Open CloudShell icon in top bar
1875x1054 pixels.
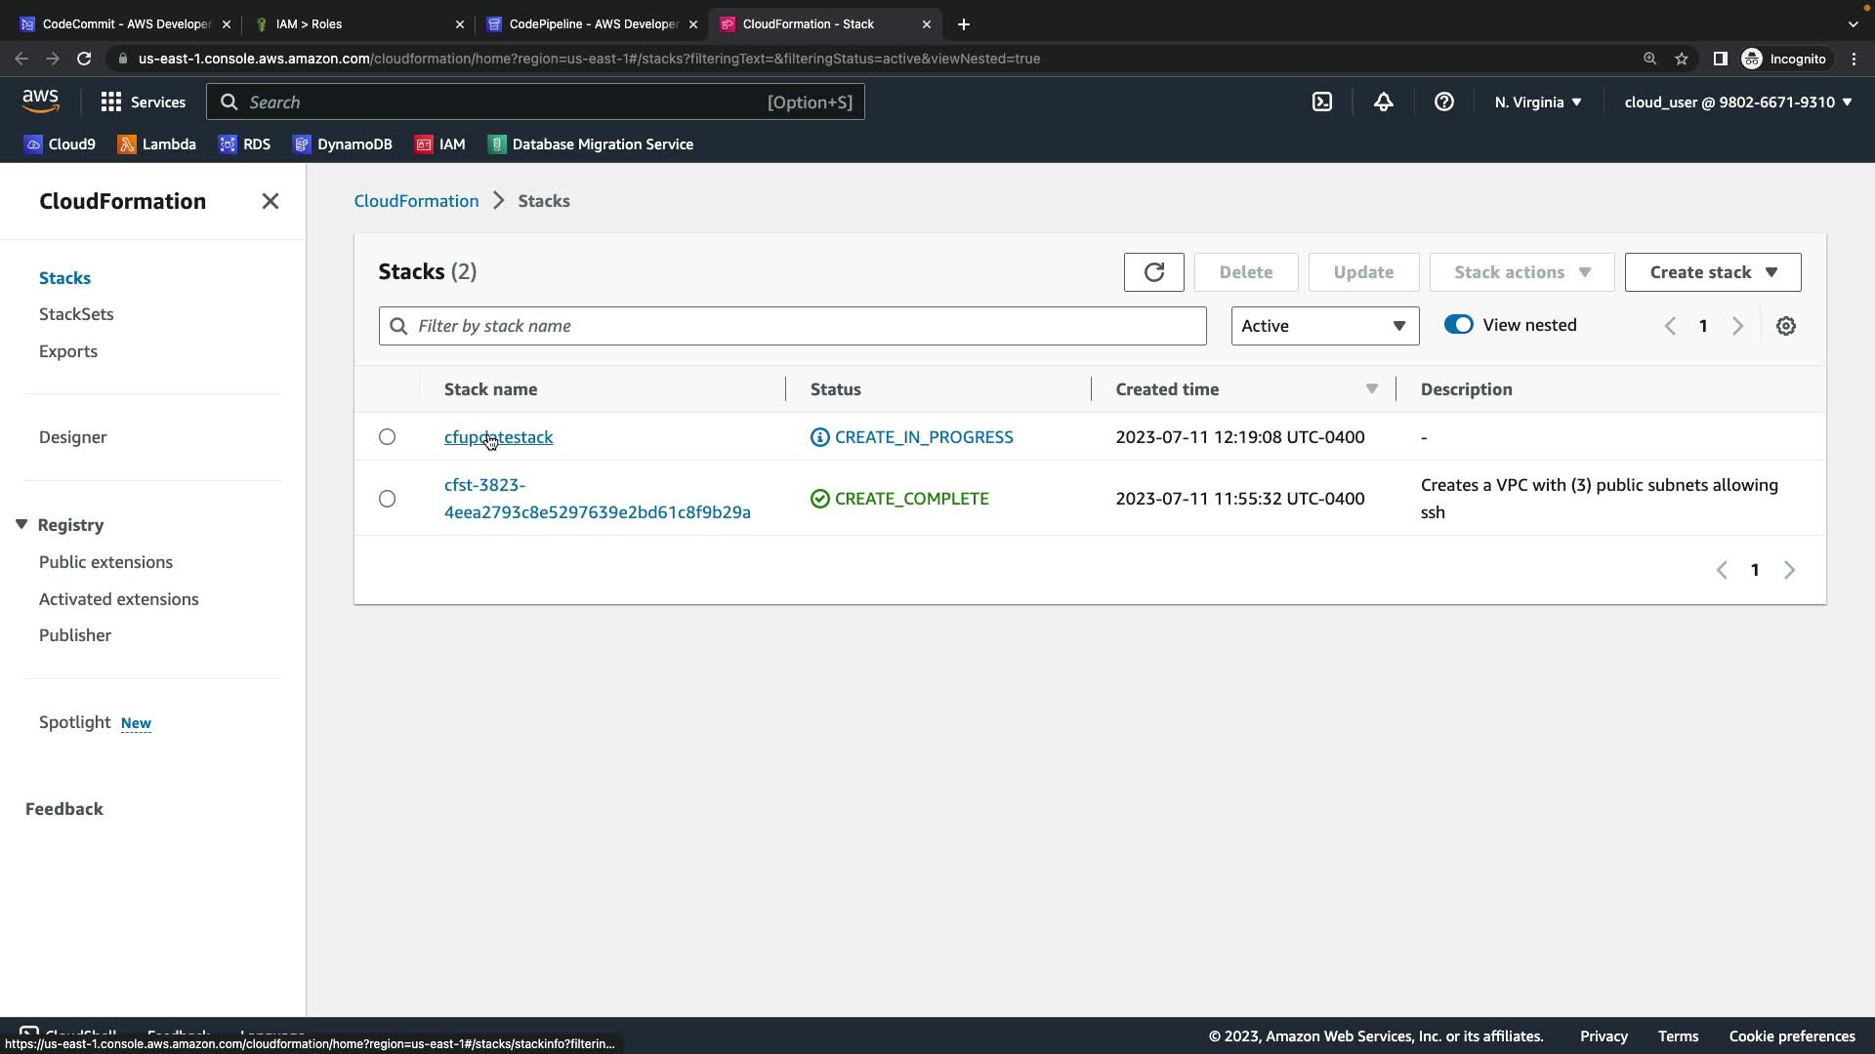coord(1321,101)
